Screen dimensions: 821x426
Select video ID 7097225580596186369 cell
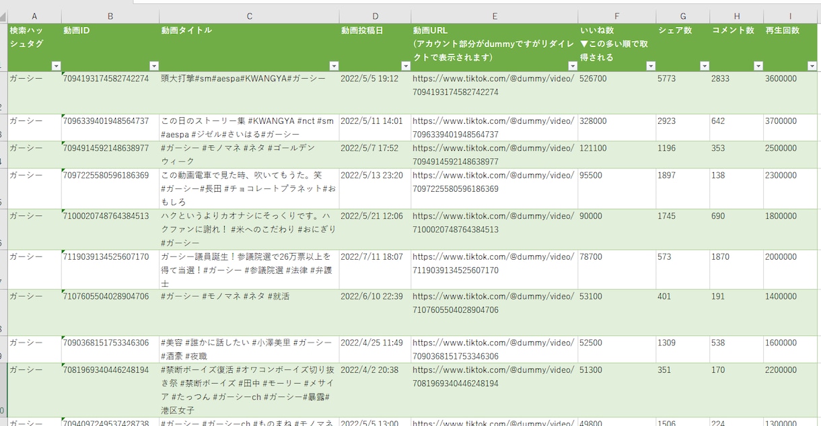(x=110, y=188)
